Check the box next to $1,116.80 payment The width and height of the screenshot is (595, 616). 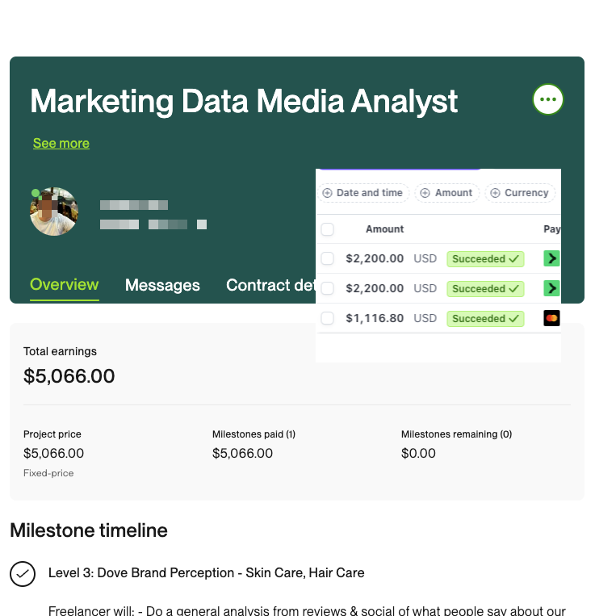coord(327,318)
